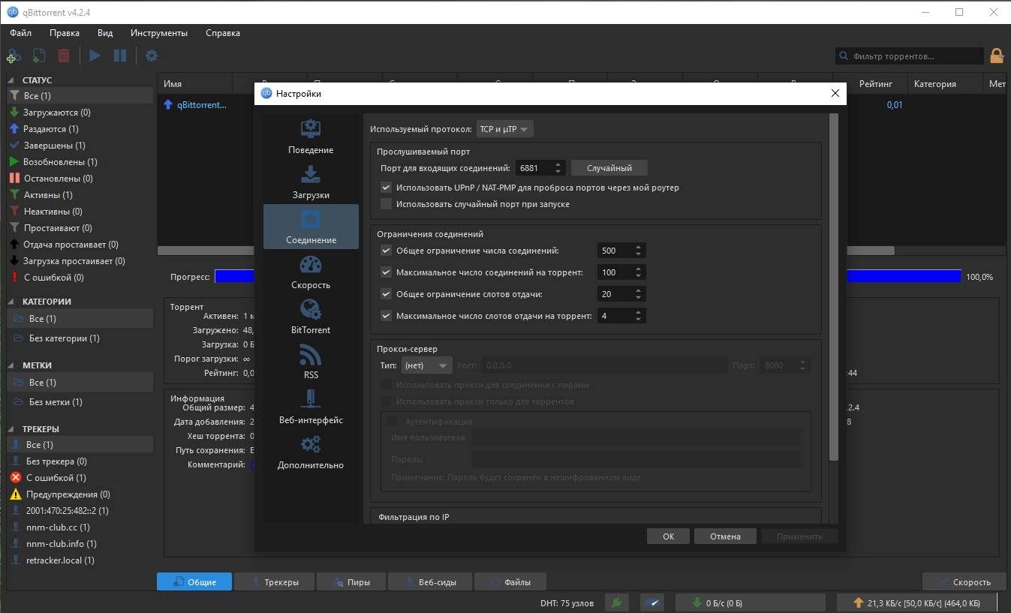Click the green plug connection status icon
The width and height of the screenshot is (1011, 613).
(616, 602)
